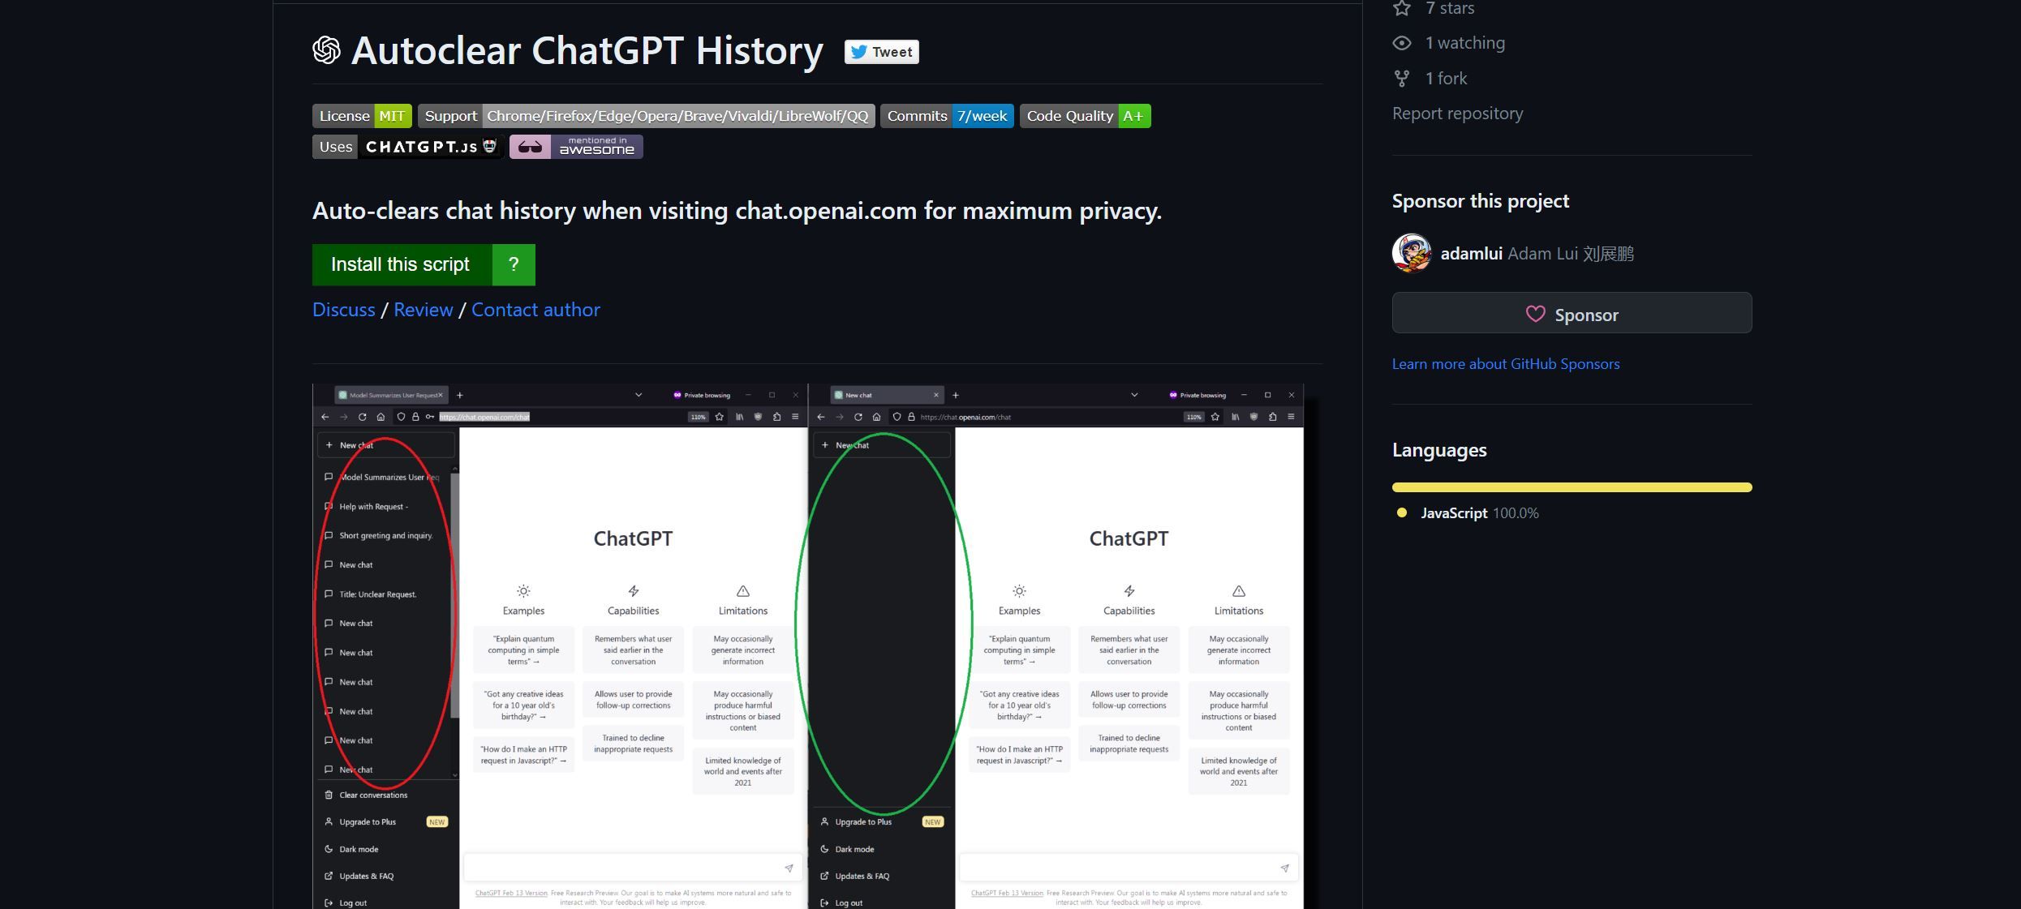Click the Tweet button beside the title
2021x909 pixels.
tap(881, 52)
